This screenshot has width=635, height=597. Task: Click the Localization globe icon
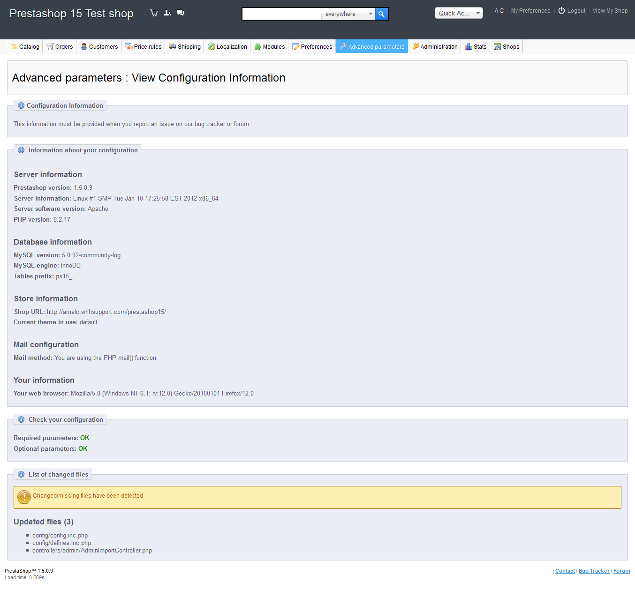pos(212,46)
